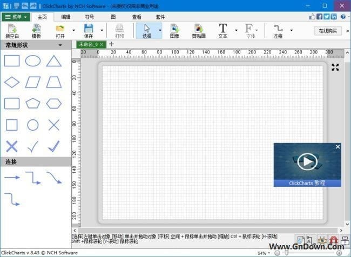The width and height of the screenshot is (351, 257).
Task: Select the rounded elbow connector
Action: click(x=12, y=199)
